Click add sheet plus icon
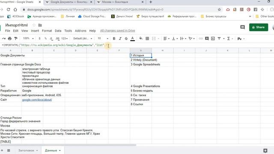 (x=2, y=150)
